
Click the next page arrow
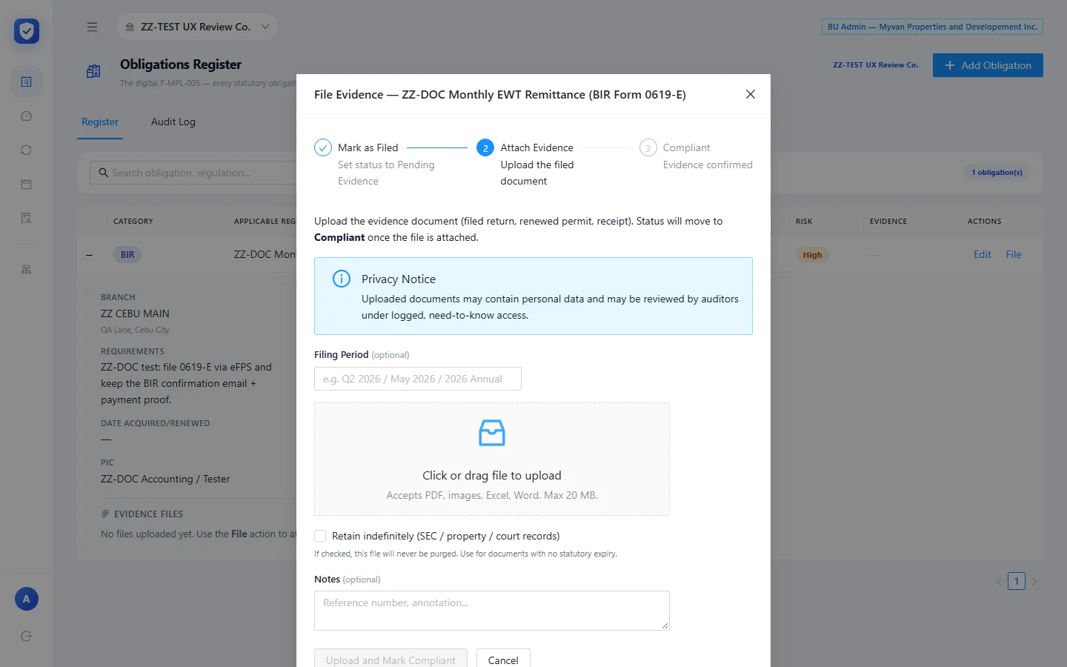coord(1034,582)
